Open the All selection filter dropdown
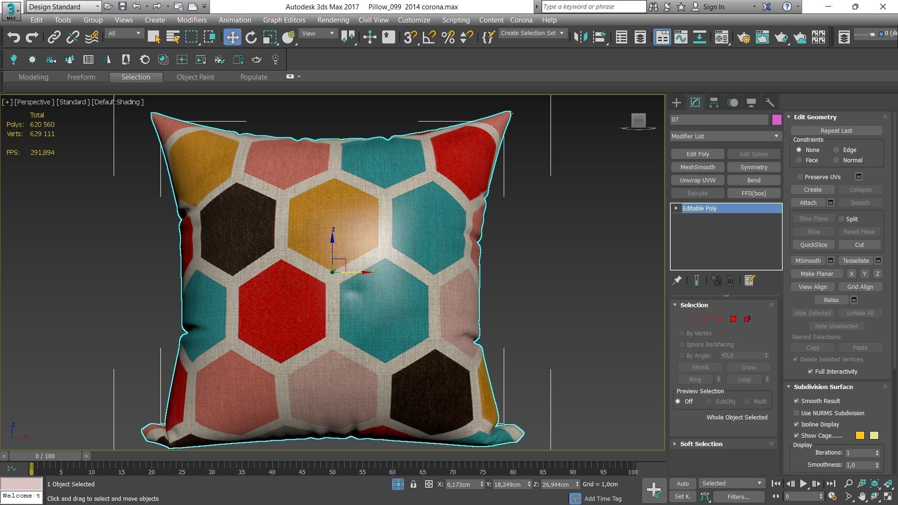The width and height of the screenshot is (898, 505). 124,34
